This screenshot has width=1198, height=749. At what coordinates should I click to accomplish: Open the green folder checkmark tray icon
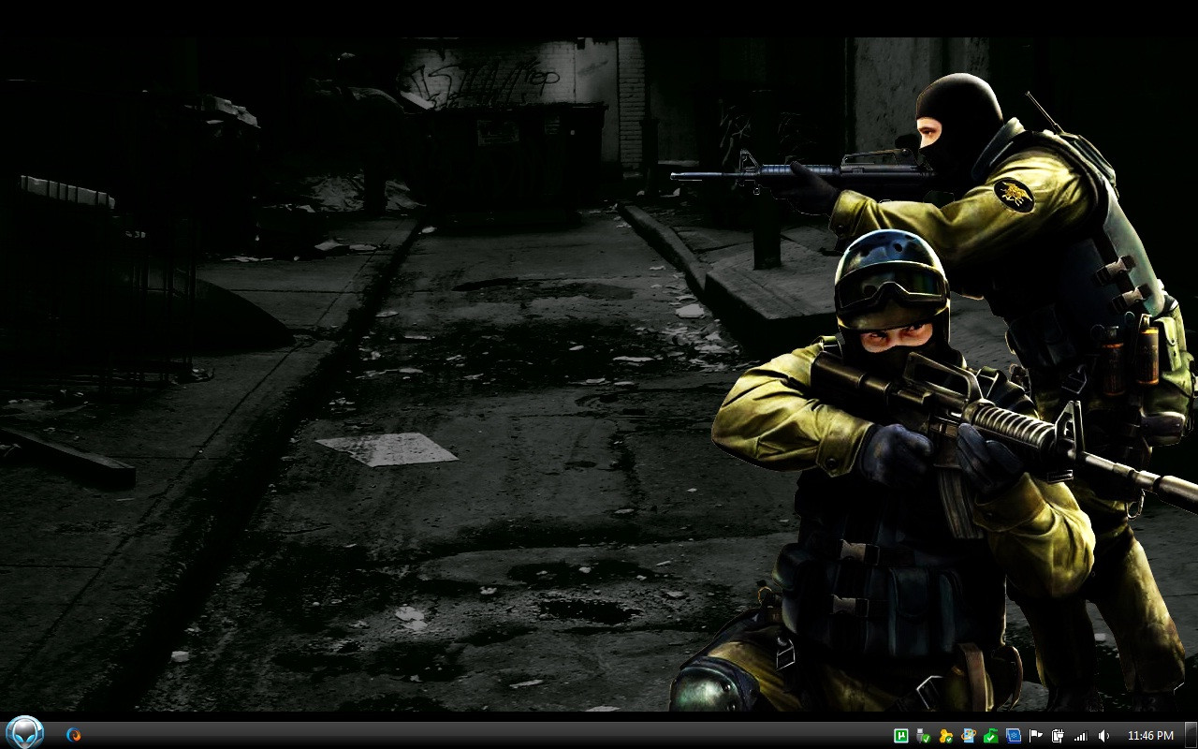pos(991,736)
